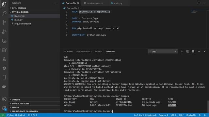
Task: Open the book-shaped icon in activity bar
Action: (4, 77)
